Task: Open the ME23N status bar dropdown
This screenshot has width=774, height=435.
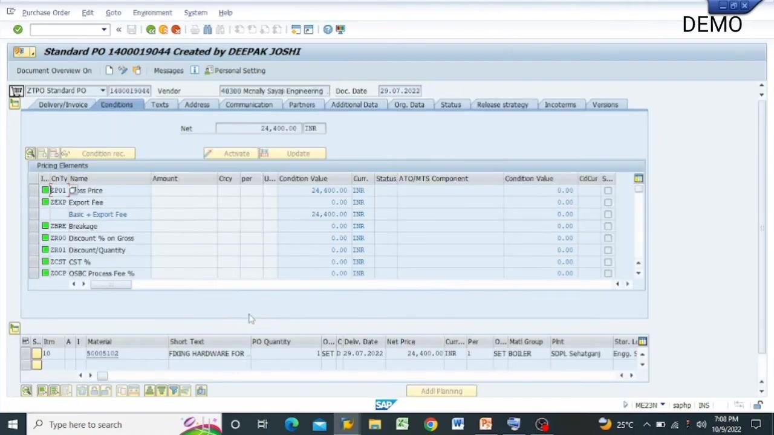Action: [663, 405]
